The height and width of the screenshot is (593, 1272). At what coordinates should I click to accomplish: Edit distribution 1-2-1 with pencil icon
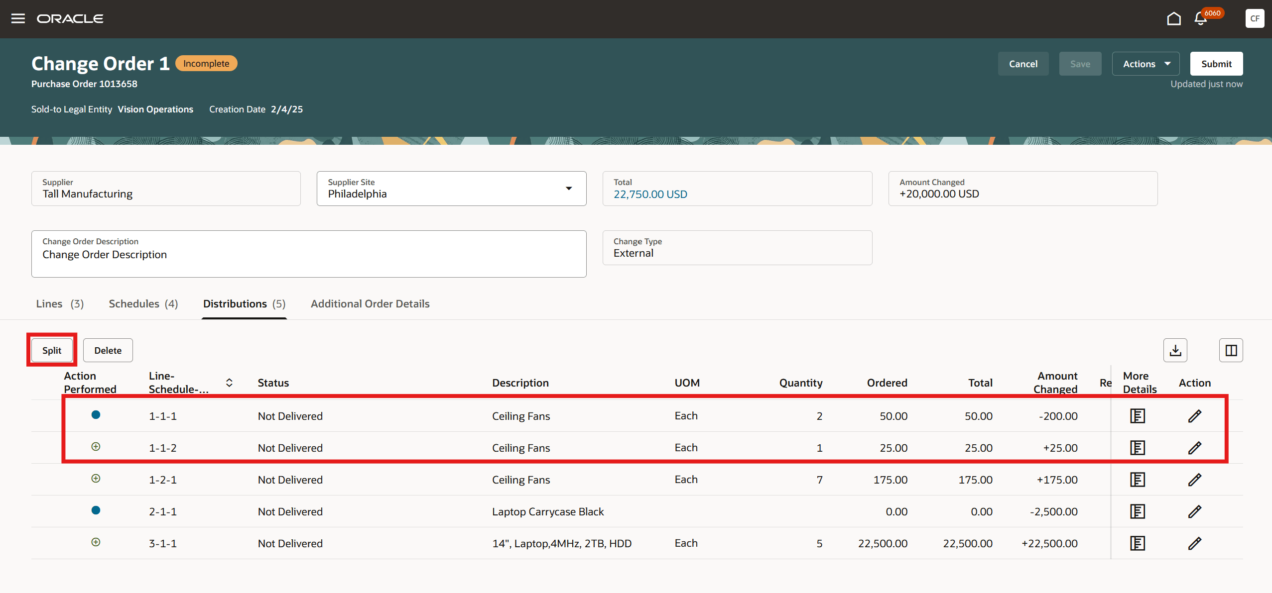(1194, 480)
